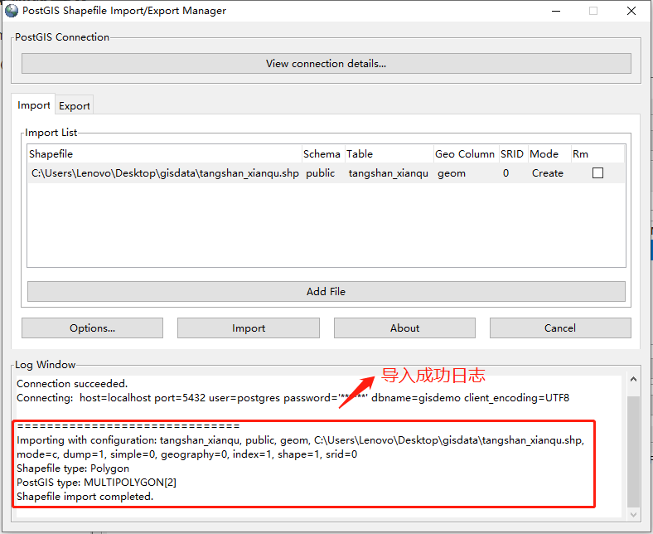Click the Mode cell showing Create

[x=547, y=173]
